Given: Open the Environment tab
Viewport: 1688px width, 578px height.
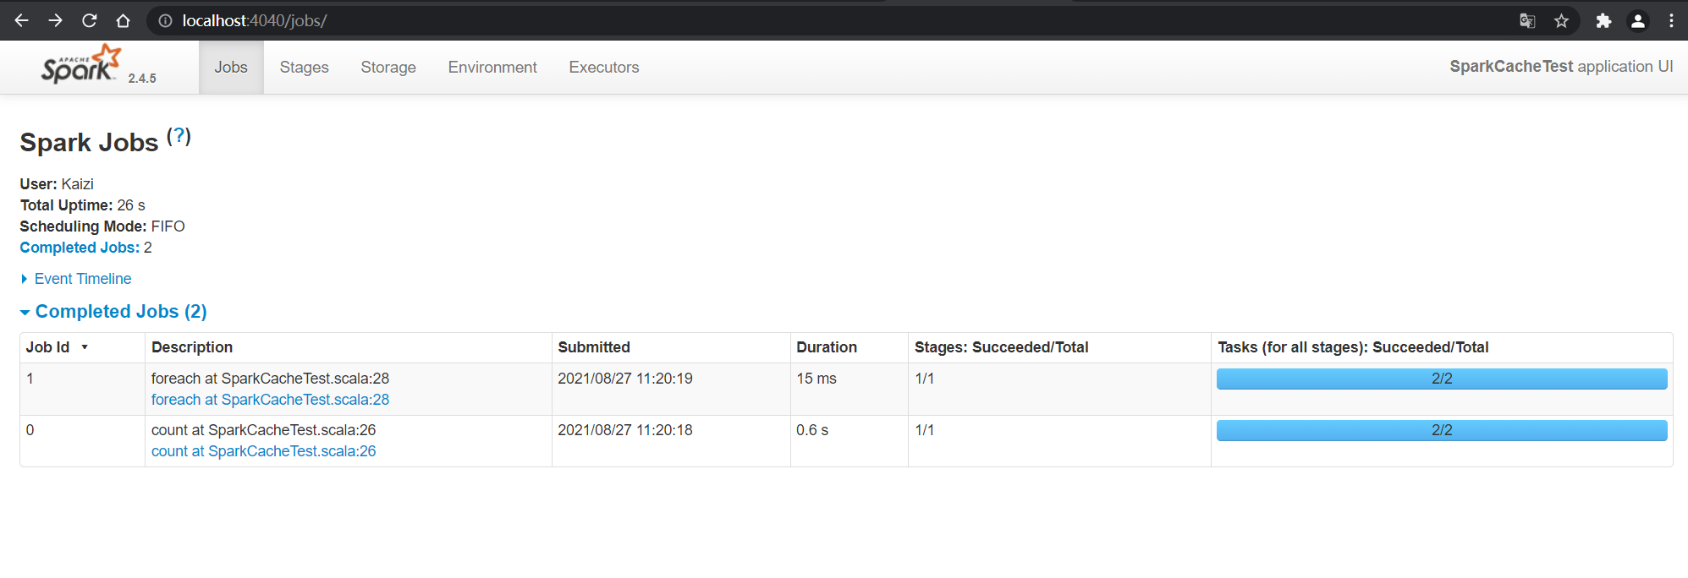Looking at the screenshot, I should point(492,67).
